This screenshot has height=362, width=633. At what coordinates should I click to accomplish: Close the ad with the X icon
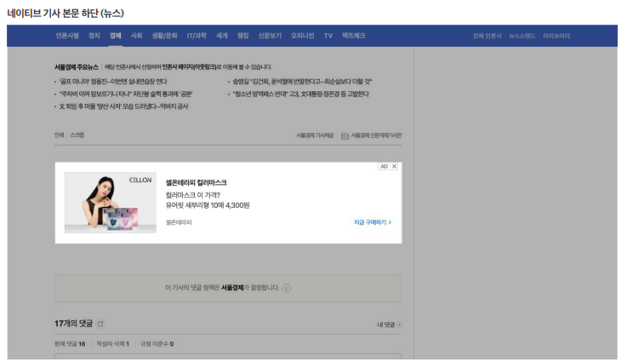pyautogui.click(x=394, y=166)
